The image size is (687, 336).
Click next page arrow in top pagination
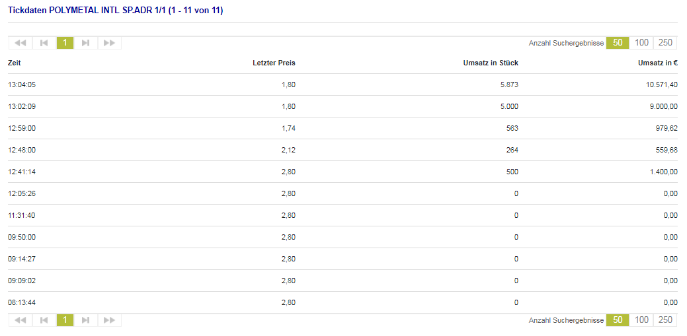click(x=85, y=43)
